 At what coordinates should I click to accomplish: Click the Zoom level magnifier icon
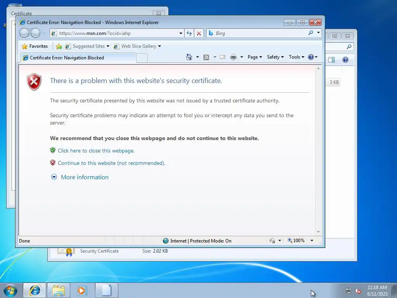[290, 240]
